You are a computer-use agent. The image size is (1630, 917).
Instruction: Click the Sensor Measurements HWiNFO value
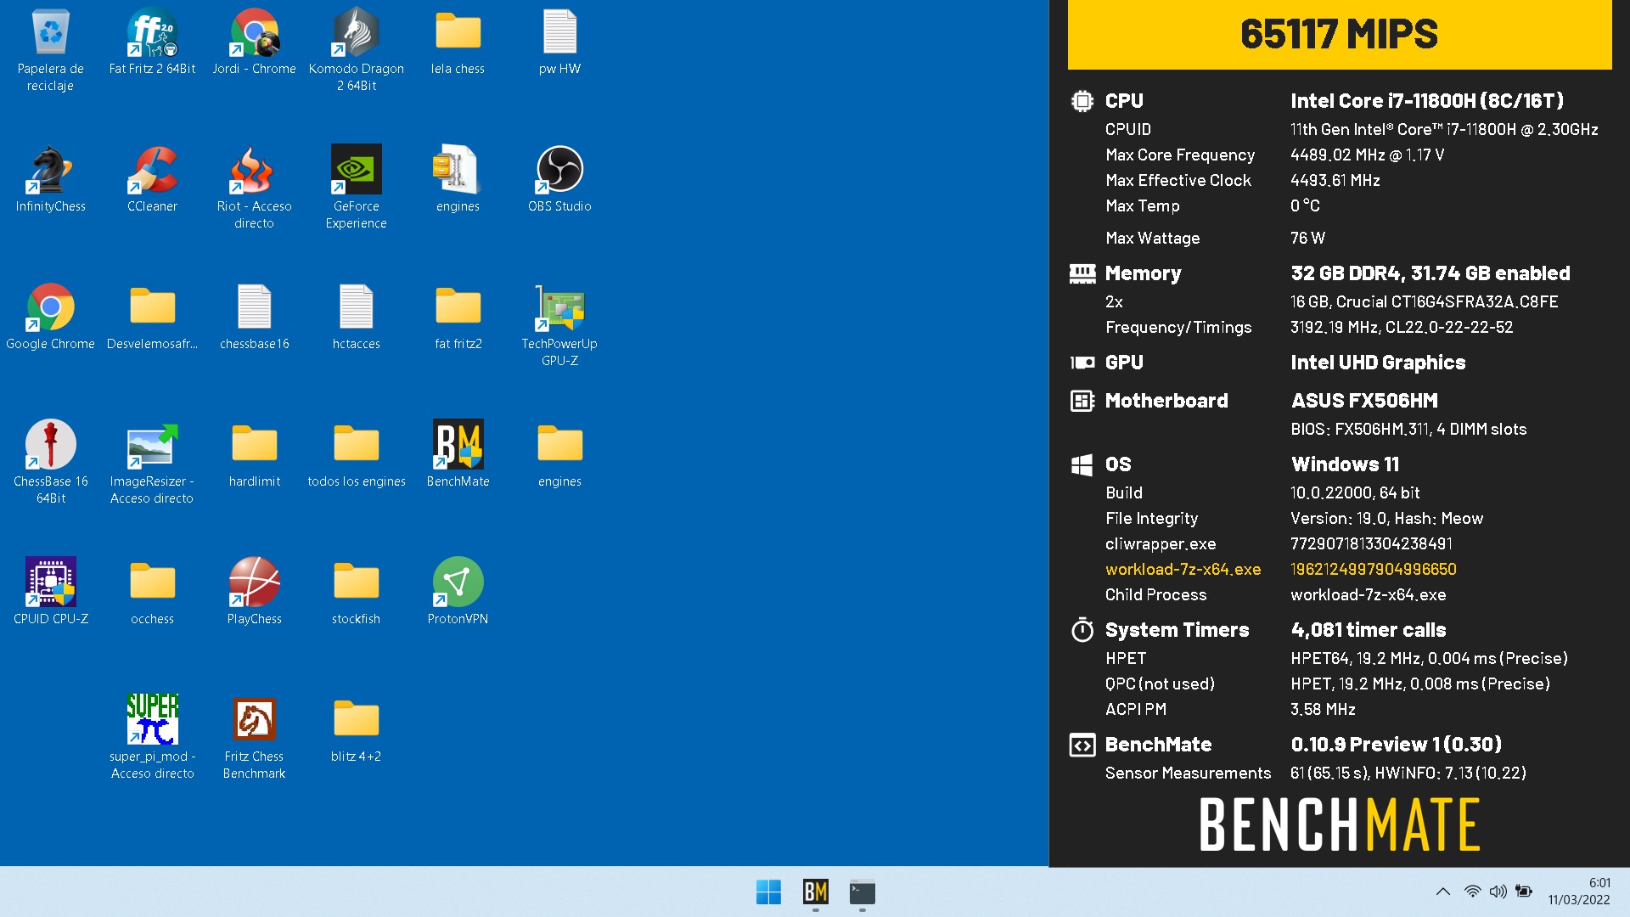click(x=1408, y=774)
